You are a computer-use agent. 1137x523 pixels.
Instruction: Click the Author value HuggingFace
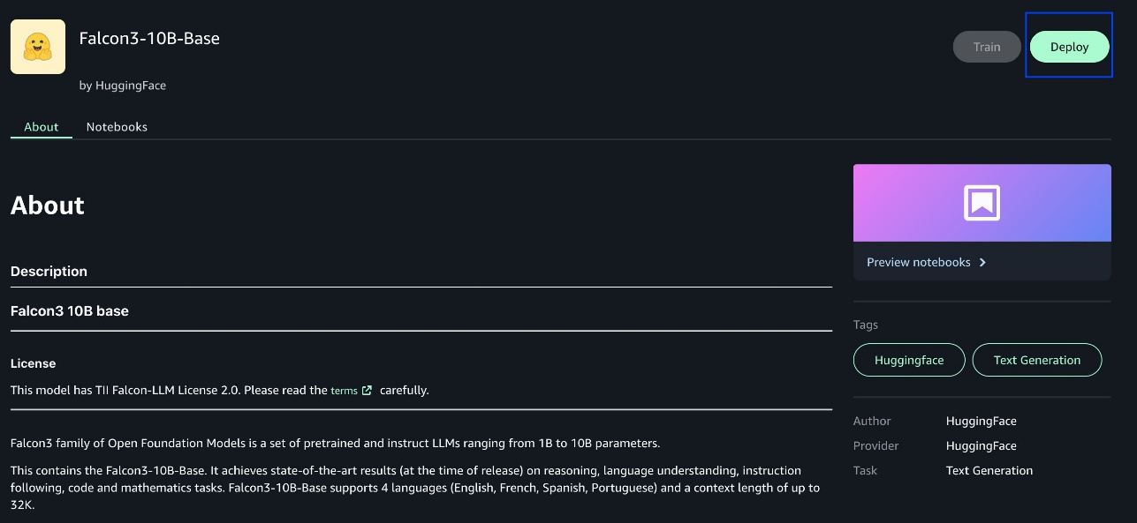click(981, 421)
